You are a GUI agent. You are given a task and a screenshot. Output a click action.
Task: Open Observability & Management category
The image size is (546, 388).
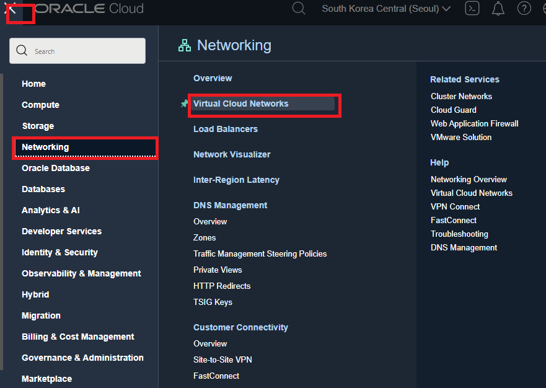pos(81,273)
